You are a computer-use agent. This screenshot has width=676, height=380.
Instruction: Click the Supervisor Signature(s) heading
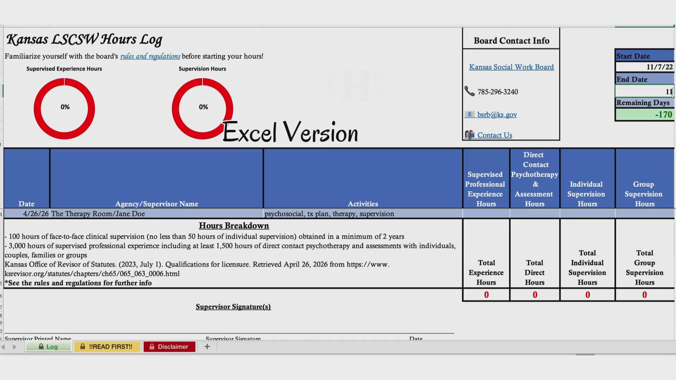pyautogui.click(x=233, y=307)
